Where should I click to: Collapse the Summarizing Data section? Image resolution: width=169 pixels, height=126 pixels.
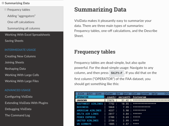(x=3, y=3)
